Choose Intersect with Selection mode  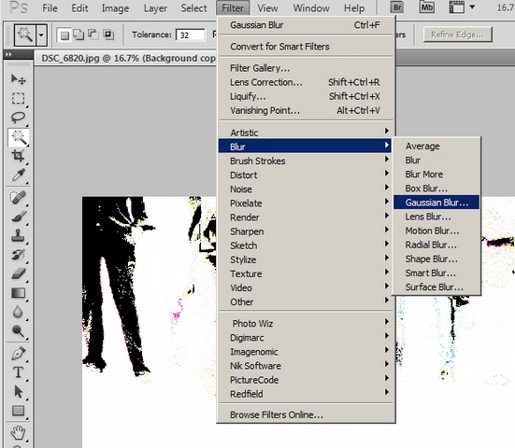pyautogui.click(x=108, y=35)
